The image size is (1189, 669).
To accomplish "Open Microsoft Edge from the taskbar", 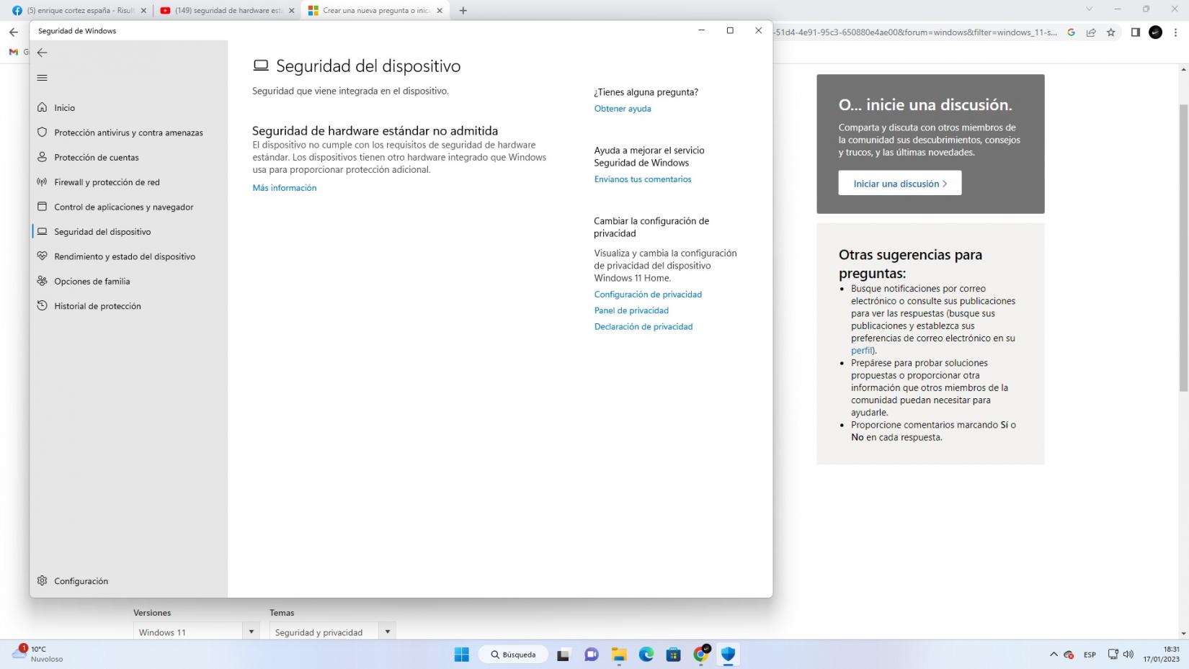I will [x=646, y=655].
